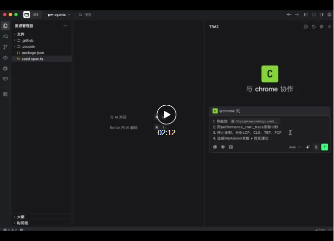
Task: Open the Debug bug icon in sidebar
Action: point(5,68)
